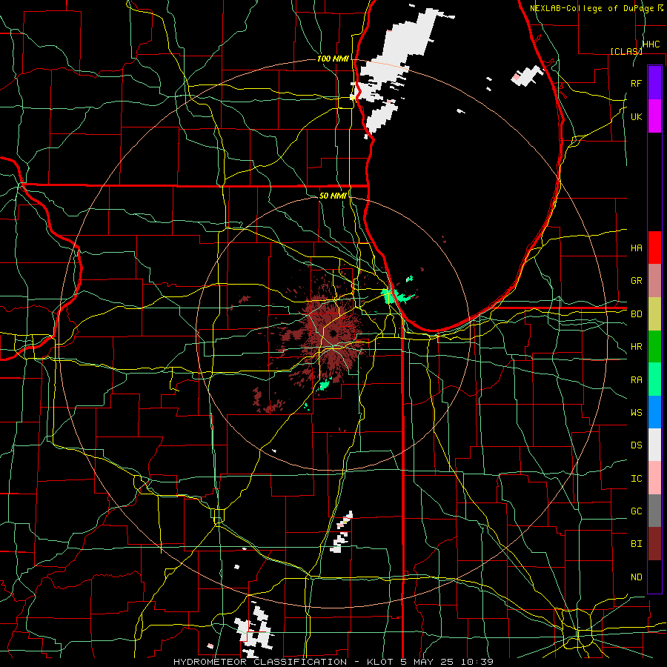Image resolution: width=667 pixels, height=667 pixels.
Task: Click the HHC product label
Action: click(651, 44)
